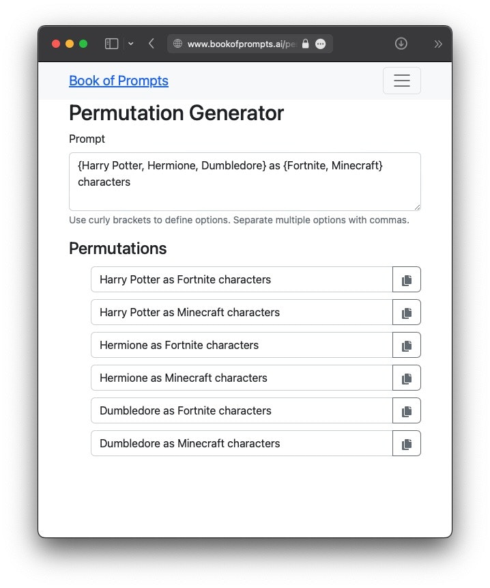Click the 'Dumbledore as Minecraft characters' text field
Screen dimensions: 490x588
point(242,443)
